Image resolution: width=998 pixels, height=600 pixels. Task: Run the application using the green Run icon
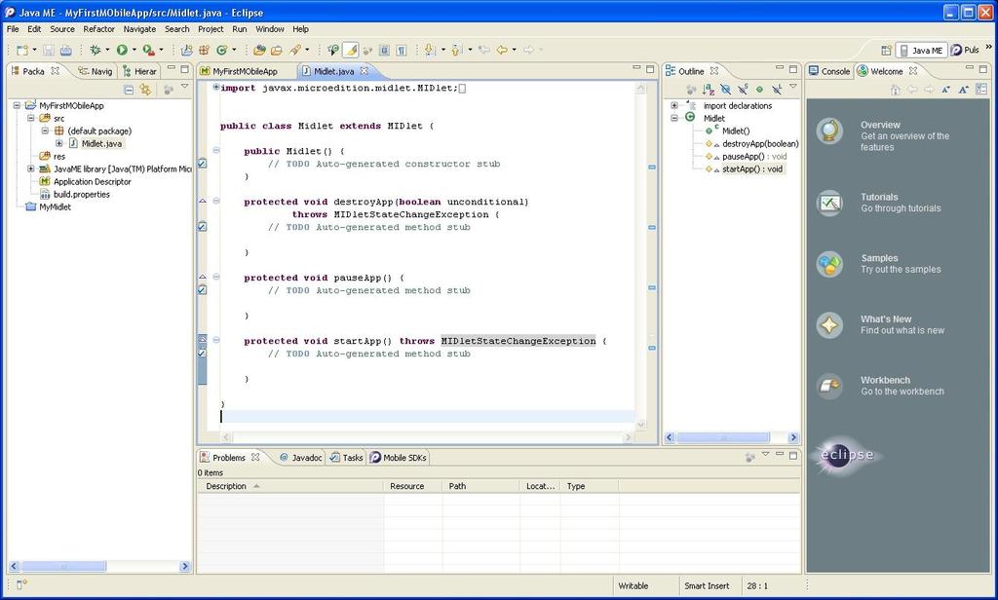click(x=122, y=50)
